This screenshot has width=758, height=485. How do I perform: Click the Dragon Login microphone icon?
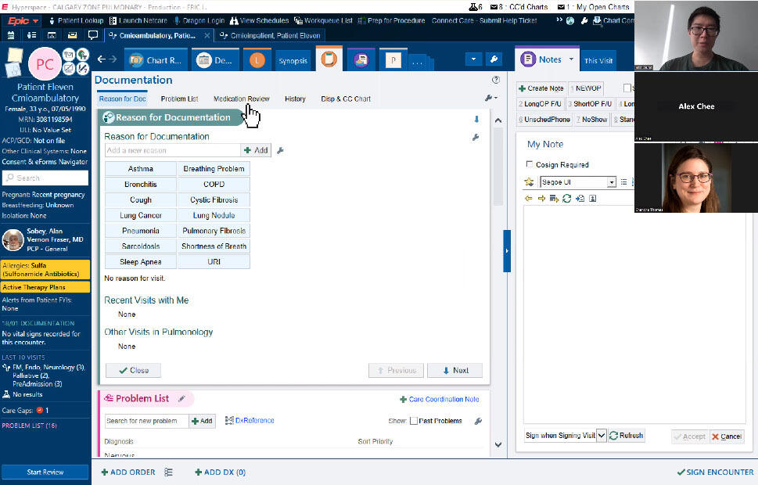click(x=177, y=20)
